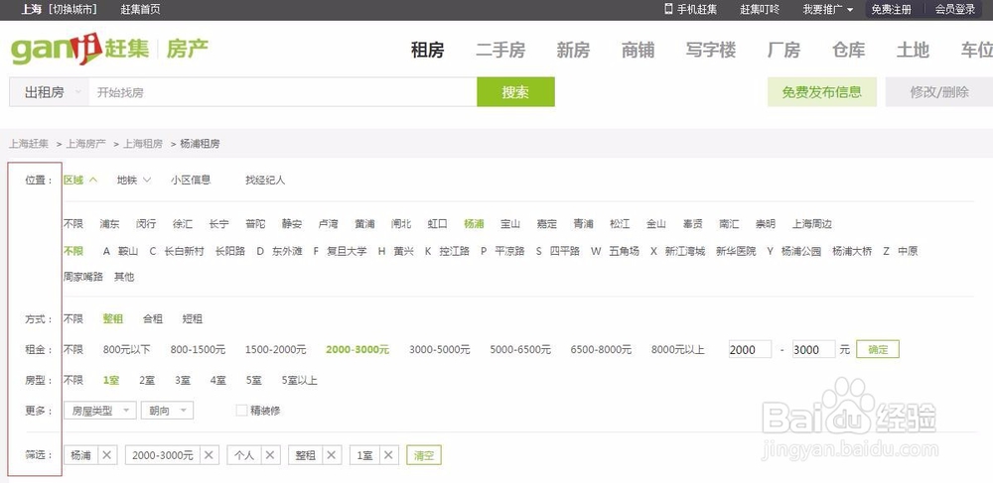Open the 房屋类型 dropdown

[100, 411]
